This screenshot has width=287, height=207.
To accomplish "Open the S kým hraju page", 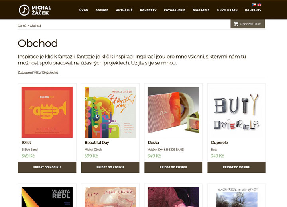I will click(x=227, y=10).
